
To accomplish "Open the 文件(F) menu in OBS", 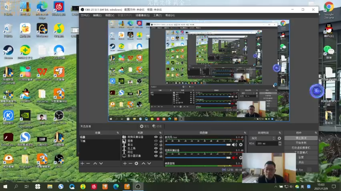I will click(85, 15).
